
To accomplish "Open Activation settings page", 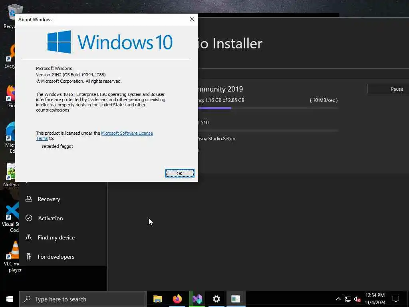I will (50, 218).
